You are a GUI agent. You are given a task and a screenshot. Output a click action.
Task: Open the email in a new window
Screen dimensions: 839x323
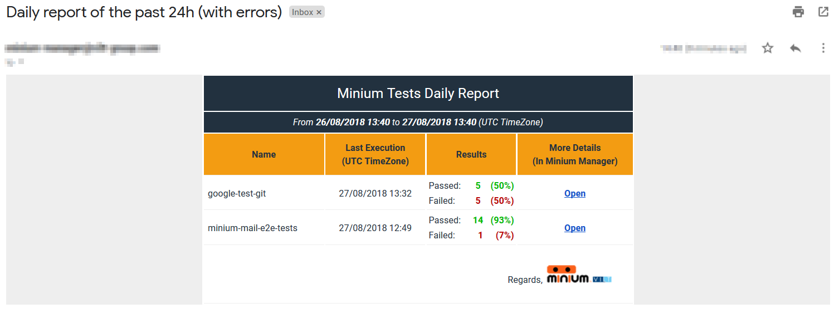tap(823, 12)
